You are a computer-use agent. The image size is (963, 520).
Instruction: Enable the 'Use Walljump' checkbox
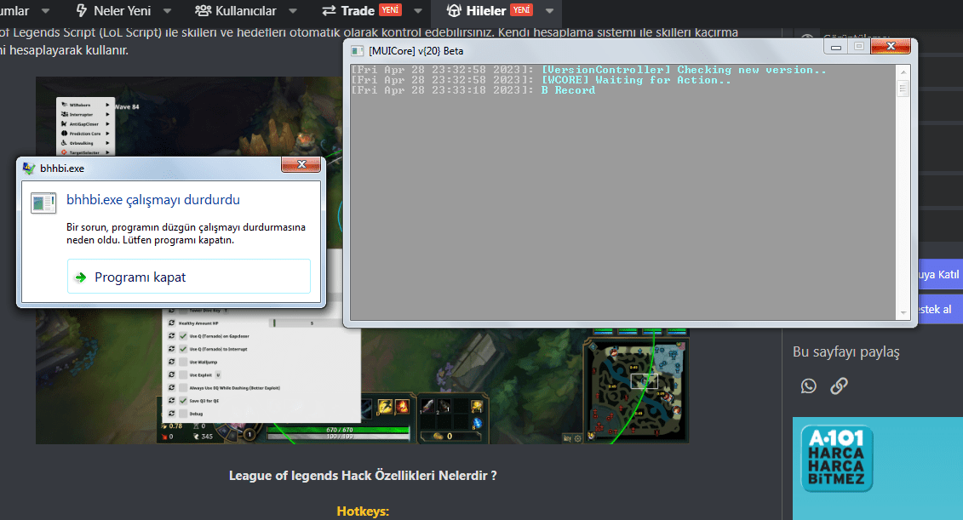click(183, 362)
